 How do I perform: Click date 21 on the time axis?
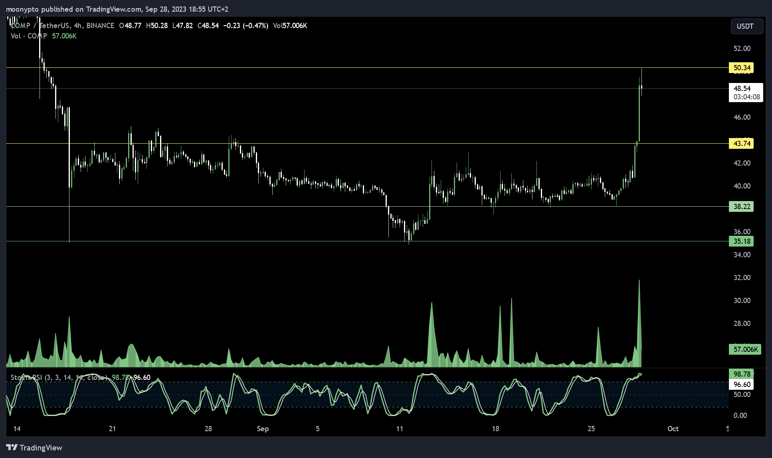112,429
